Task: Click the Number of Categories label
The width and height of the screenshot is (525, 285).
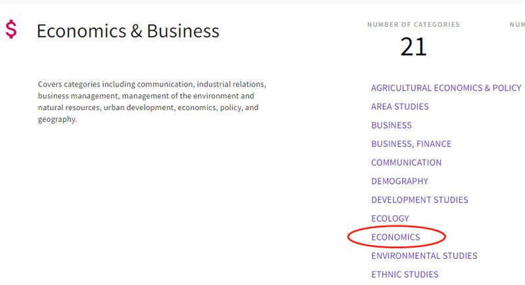Action: click(413, 25)
